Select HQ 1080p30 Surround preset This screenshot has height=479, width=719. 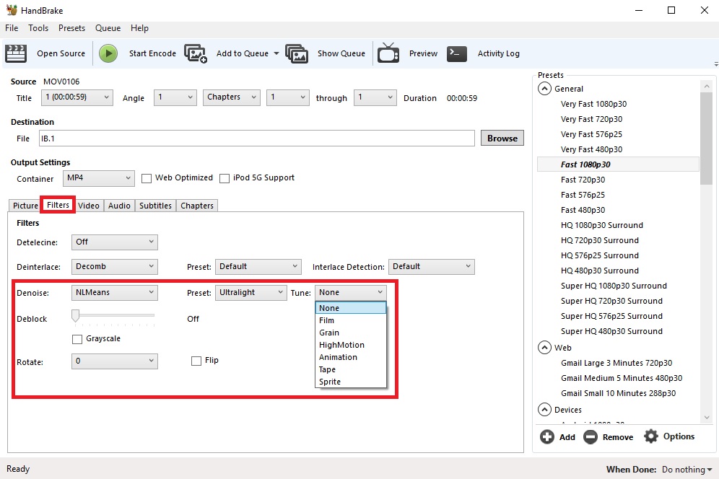pos(601,225)
